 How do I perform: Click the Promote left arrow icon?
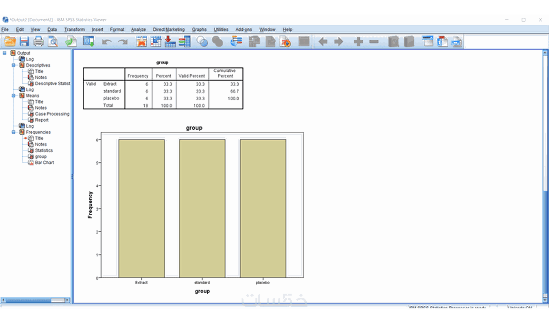point(323,42)
